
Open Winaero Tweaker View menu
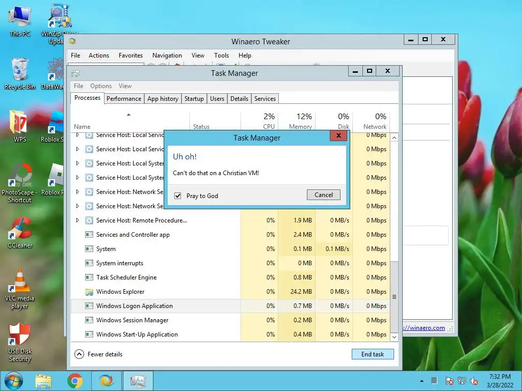coord(198,55)
